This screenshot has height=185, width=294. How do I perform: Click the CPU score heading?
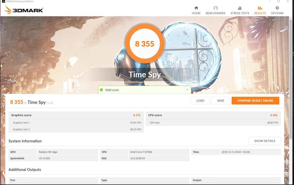pos(155,115)
